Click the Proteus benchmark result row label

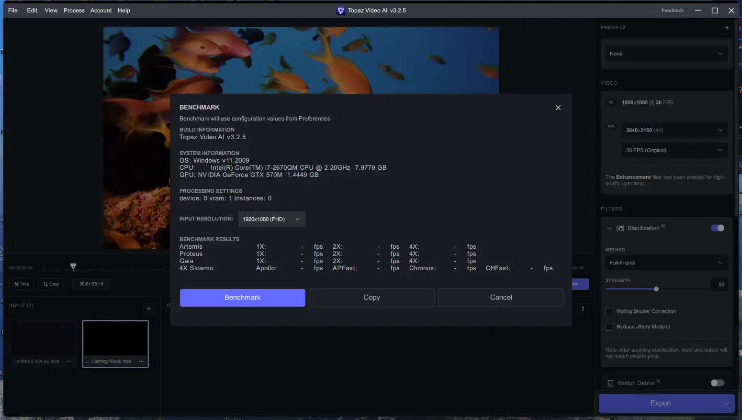[x=191, y=254]
